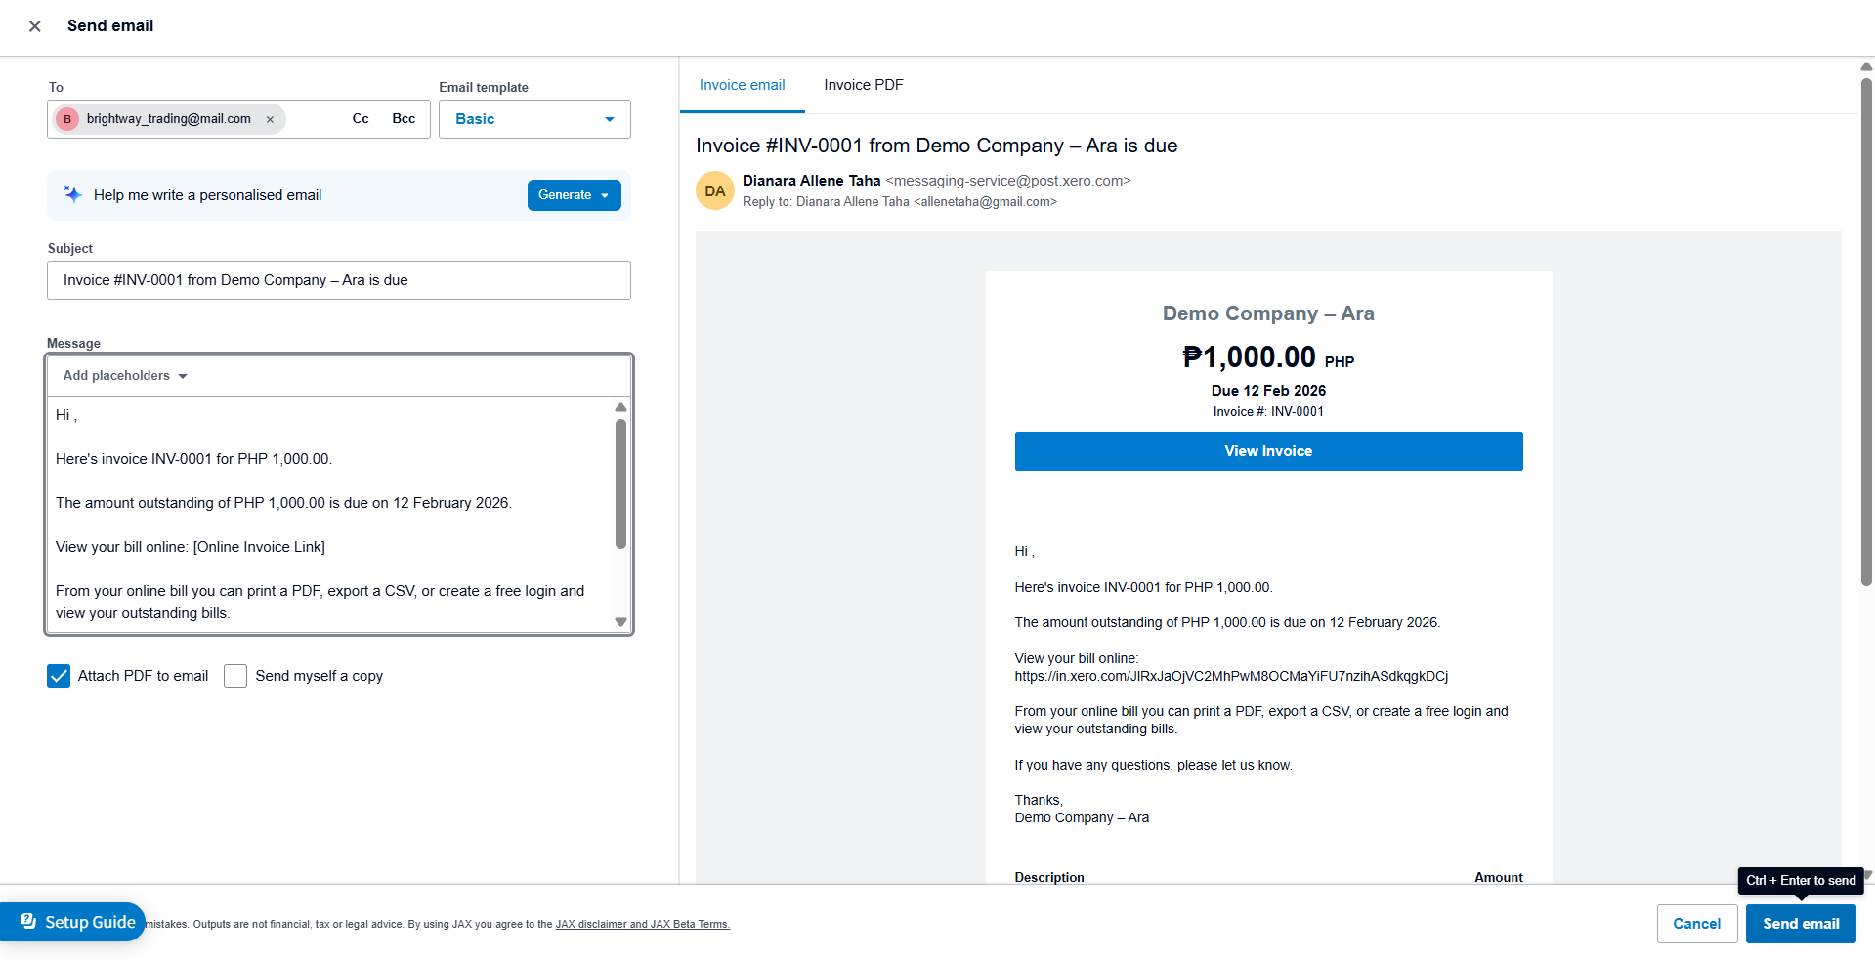Open Setup Guide helper
Viewport: 1875px width, 960px height.
[x=78, y=922]
